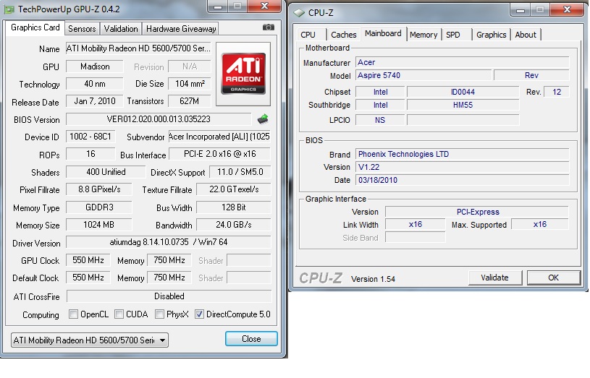Viewport: 590px width, 378px height.
Task: Click the BIOS Brand Phoenix Technologies LTD
Action: 463,154
